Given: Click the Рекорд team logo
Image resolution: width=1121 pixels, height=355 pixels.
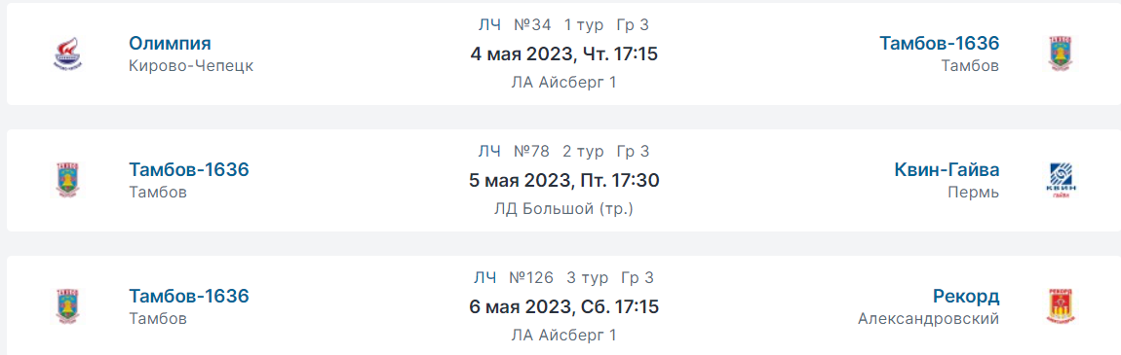Looking at the screenshot, I should (1061, 306).
